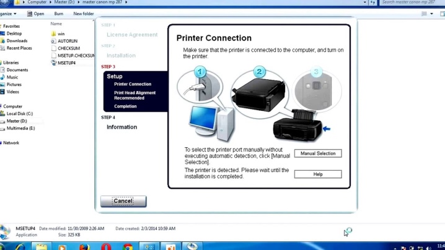The width and height of the screenshot is (445, 250).
Task: Click the Cancel button in the installer
Action: click(x=123, y=201)
